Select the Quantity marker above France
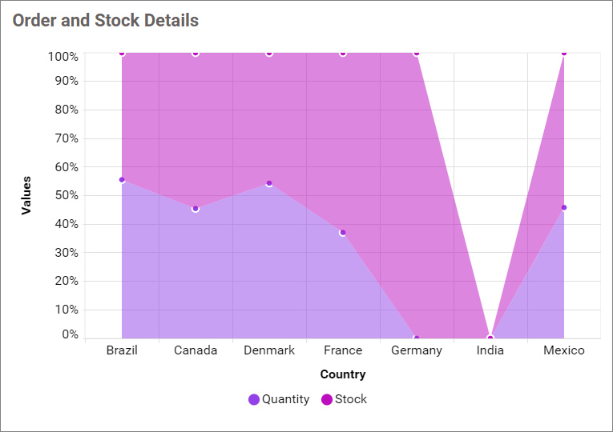 343,233
